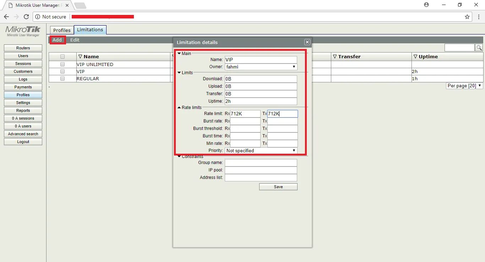
Task: Select the VIP UNLIMITED table row name
Action: pos(95,64)
